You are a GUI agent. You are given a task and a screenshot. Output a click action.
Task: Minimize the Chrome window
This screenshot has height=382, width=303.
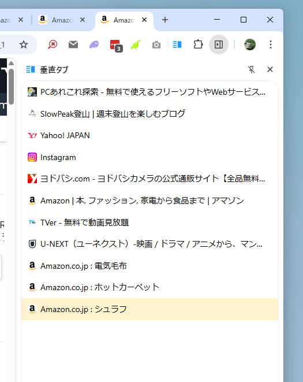(217, 20)
